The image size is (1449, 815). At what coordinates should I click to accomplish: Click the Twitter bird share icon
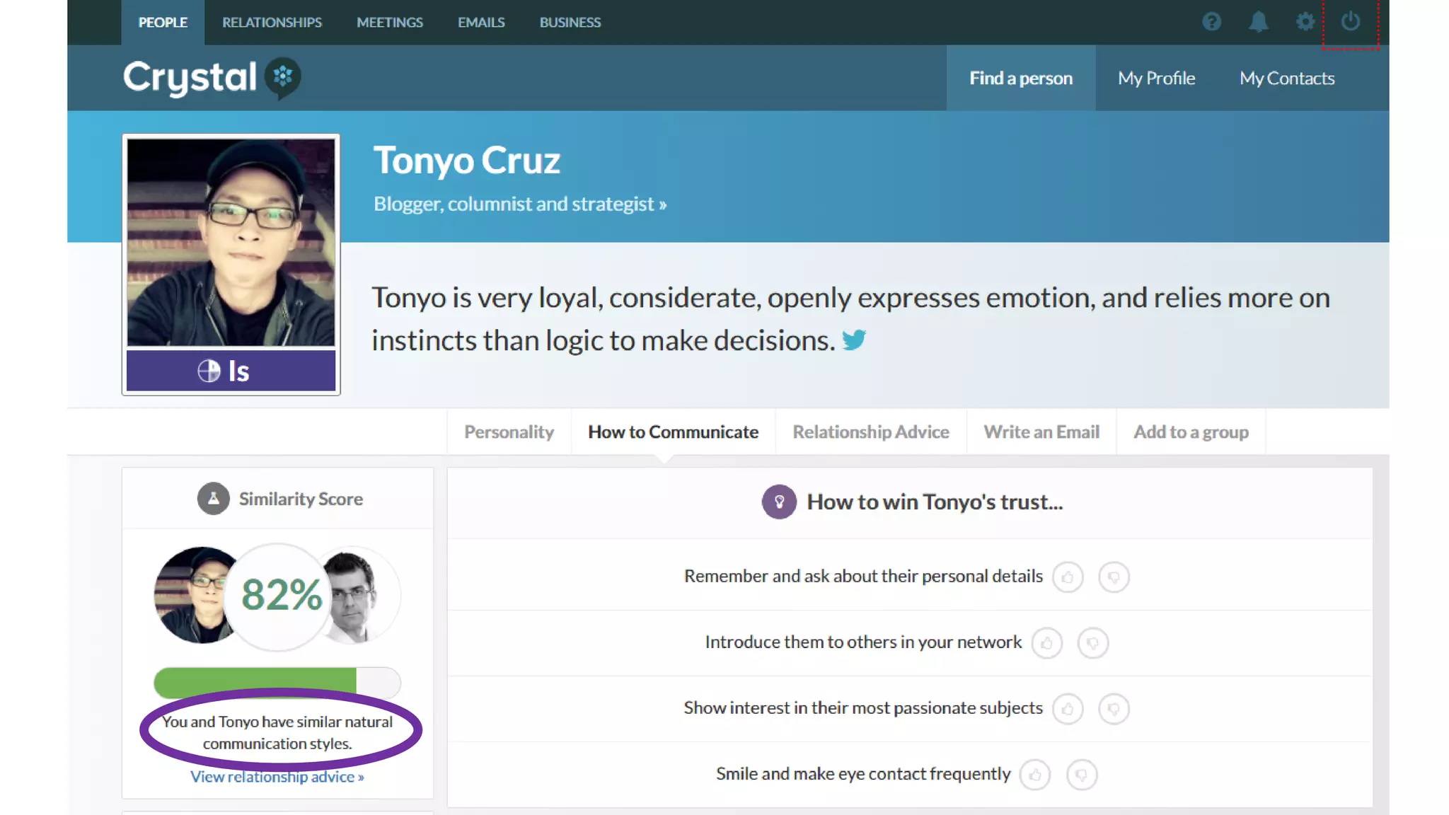854,340
